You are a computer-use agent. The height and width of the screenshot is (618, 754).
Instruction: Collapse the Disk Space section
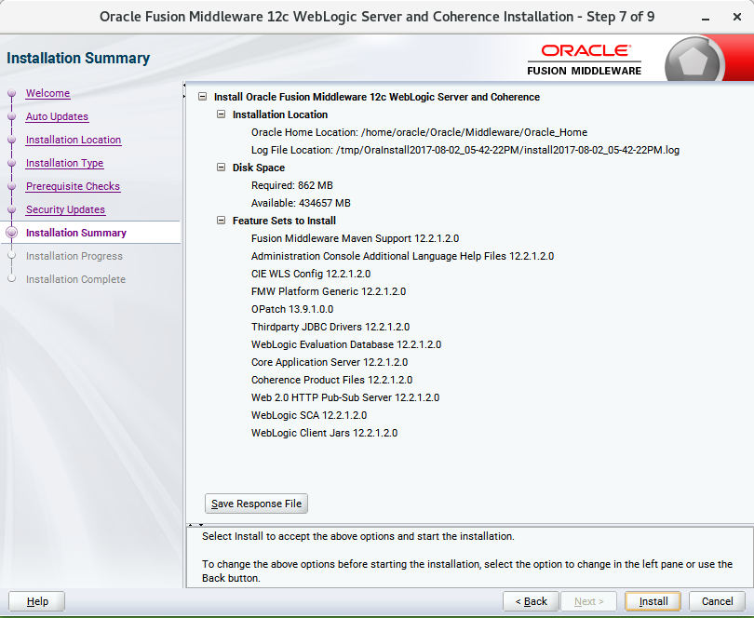[221, 168]
